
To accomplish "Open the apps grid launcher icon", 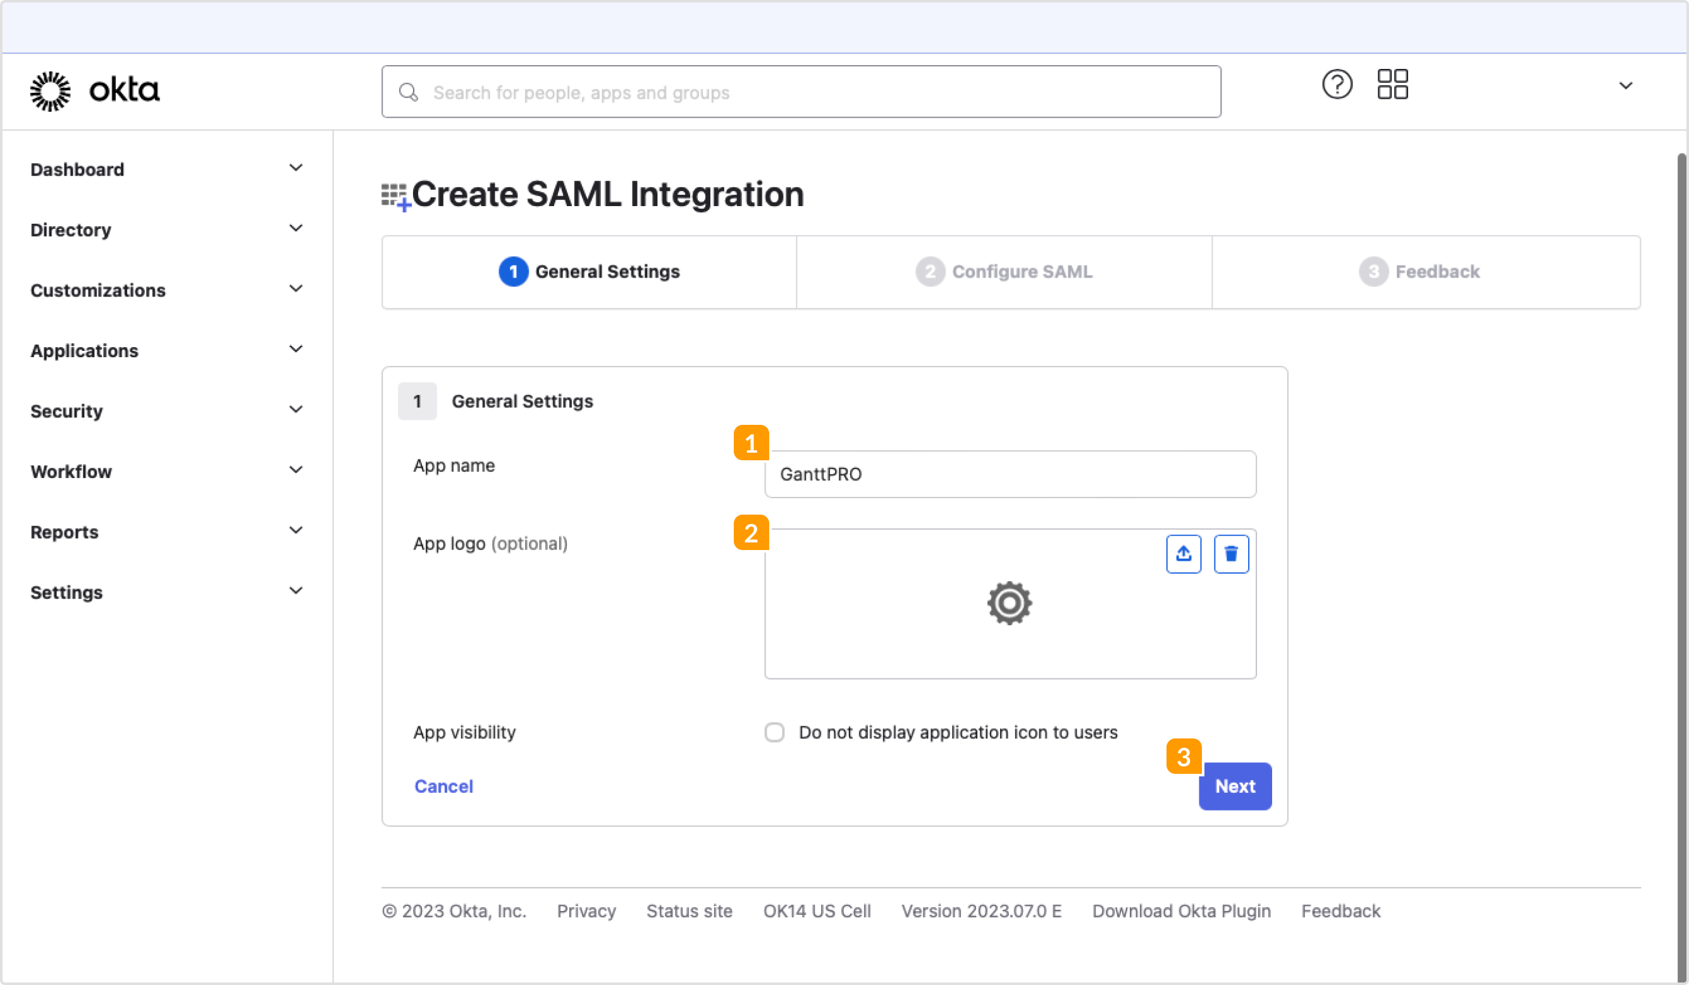I will coord(1392,83).
